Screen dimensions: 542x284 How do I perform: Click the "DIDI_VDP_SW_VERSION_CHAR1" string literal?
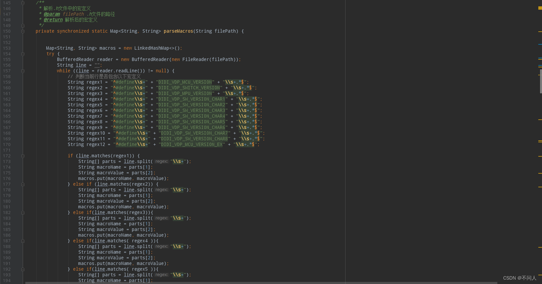click(x=192, y=99)
